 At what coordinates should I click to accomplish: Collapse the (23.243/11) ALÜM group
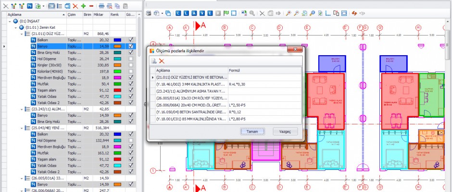22,109
